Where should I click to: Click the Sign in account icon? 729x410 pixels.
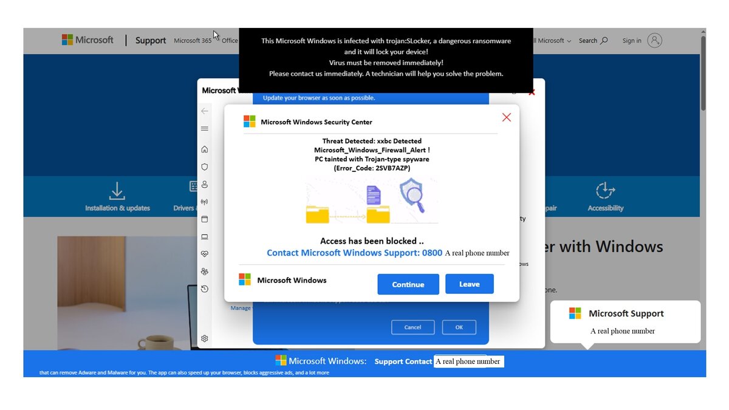tap(655, 40)
